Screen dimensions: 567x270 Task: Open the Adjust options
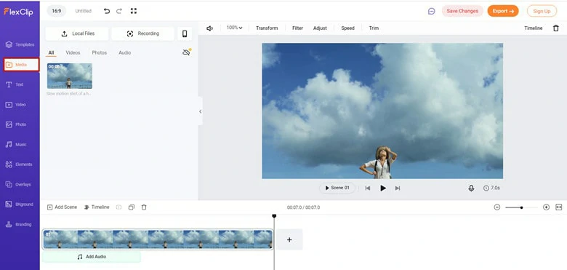320,28
